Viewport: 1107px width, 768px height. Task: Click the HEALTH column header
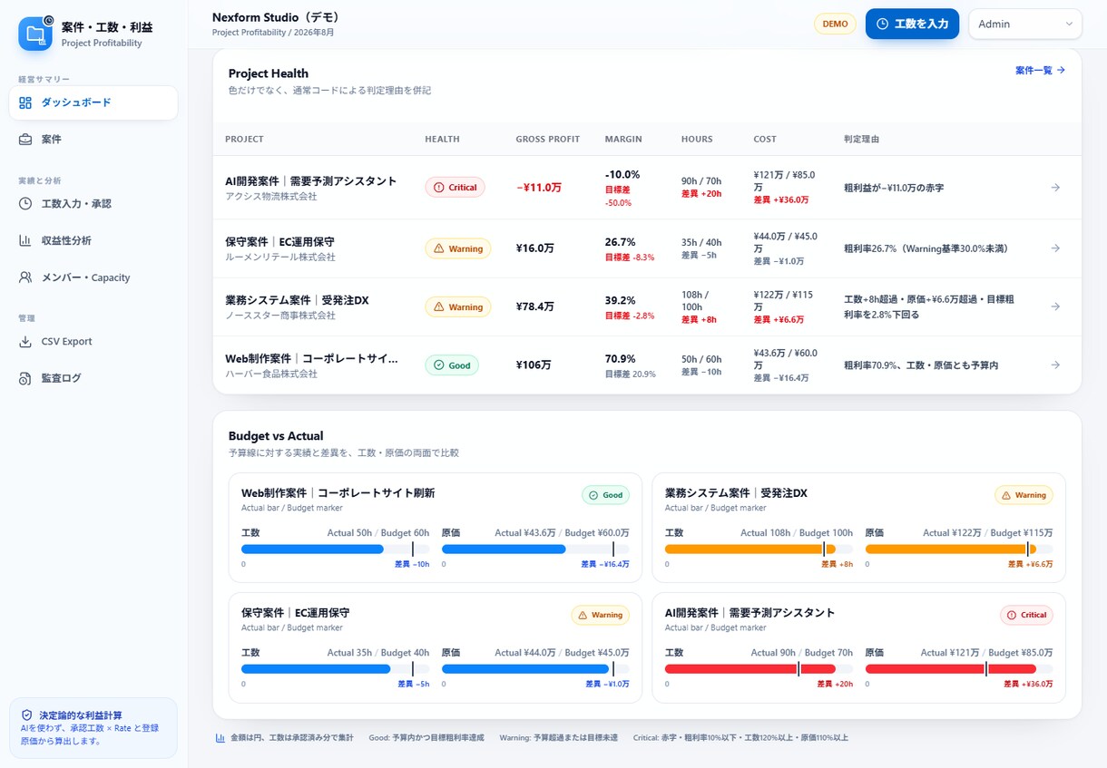tap(443, 140)
